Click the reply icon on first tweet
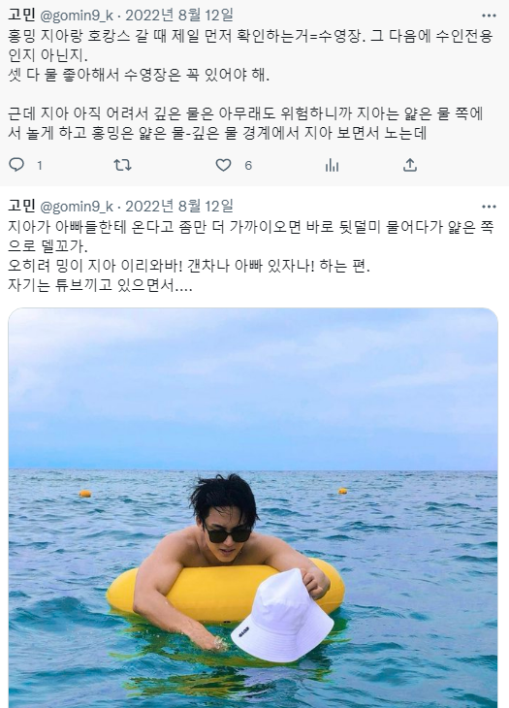 16,165
